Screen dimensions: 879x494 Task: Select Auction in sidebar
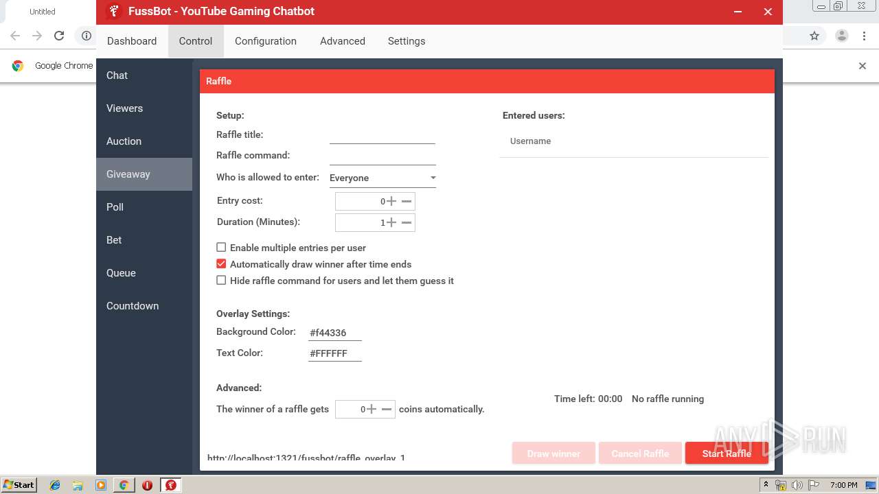pos(144,141)
